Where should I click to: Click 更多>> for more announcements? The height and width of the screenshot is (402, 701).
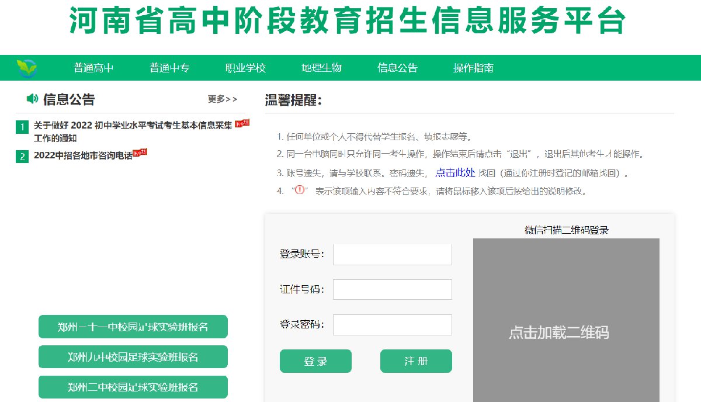[223, 99]
